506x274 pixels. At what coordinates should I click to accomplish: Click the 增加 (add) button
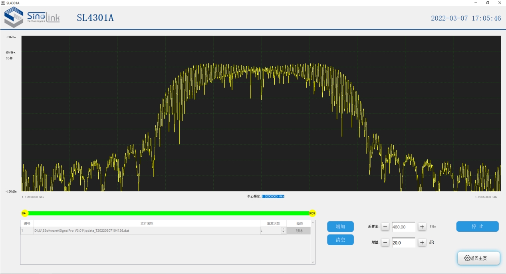(340, 227)
